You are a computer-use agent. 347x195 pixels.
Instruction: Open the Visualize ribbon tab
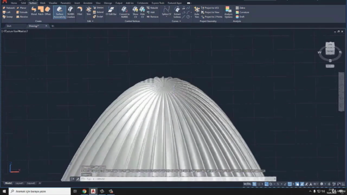pos(53,3)
